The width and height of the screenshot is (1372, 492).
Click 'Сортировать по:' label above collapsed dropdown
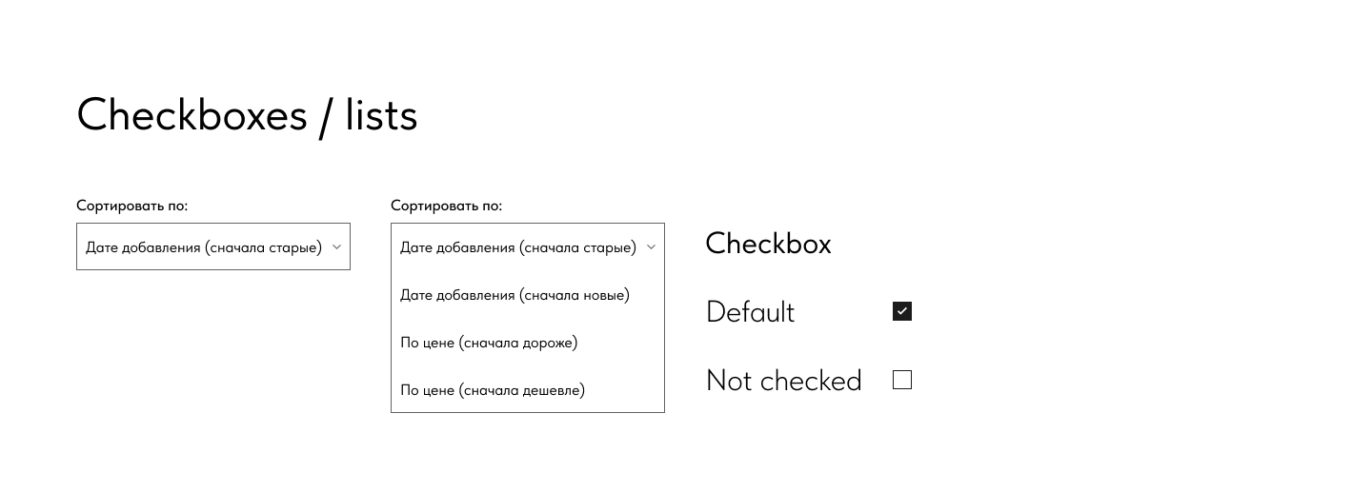(131, 206)
